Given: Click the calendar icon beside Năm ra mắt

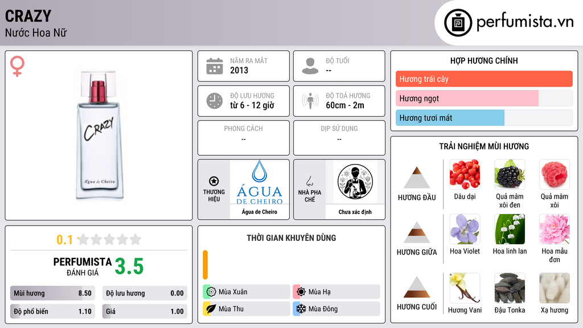Looking at the screenshot, I should tap(215, 66).
